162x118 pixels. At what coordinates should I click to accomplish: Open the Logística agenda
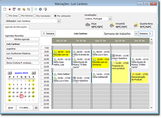[x=22, y=49]
